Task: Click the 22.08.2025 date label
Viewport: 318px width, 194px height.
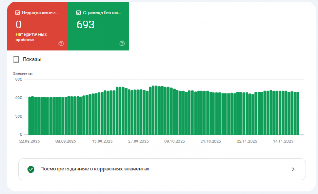Action: click(x=30, y=141)
